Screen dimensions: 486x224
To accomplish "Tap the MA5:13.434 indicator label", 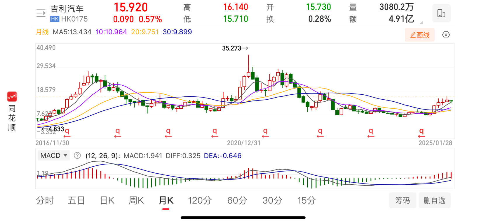I will [72, 32].
